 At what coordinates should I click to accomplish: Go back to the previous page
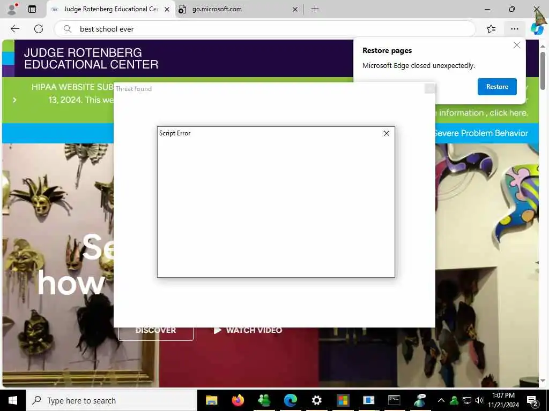coord(14,29)
